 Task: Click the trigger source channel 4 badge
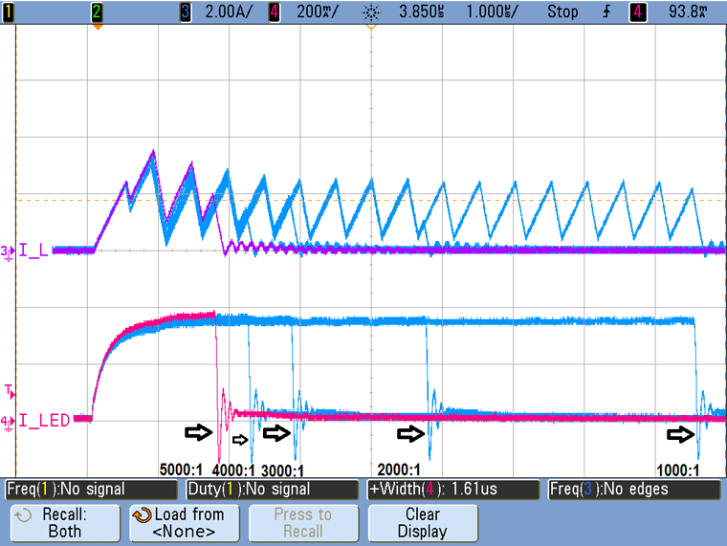coord(637,11)
